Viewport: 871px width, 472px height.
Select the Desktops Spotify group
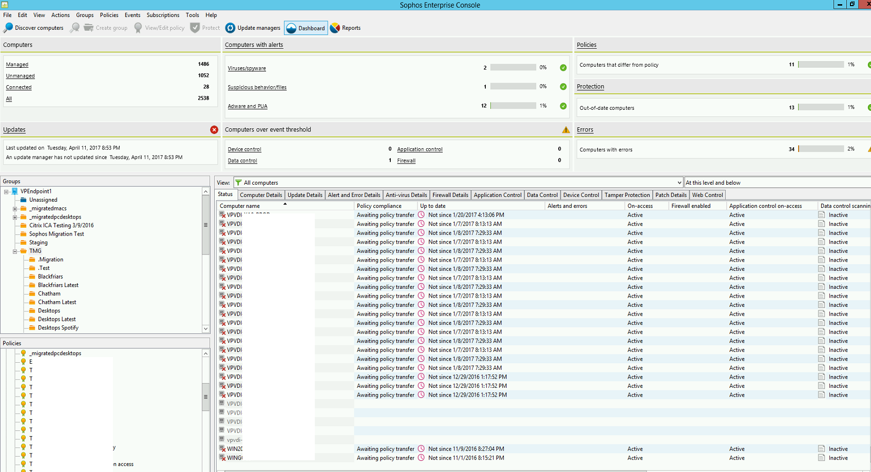pos(58,328)
